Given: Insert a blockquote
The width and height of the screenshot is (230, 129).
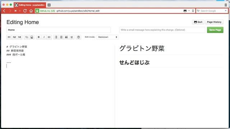Looking at the screenshot, I should [66, 37].
